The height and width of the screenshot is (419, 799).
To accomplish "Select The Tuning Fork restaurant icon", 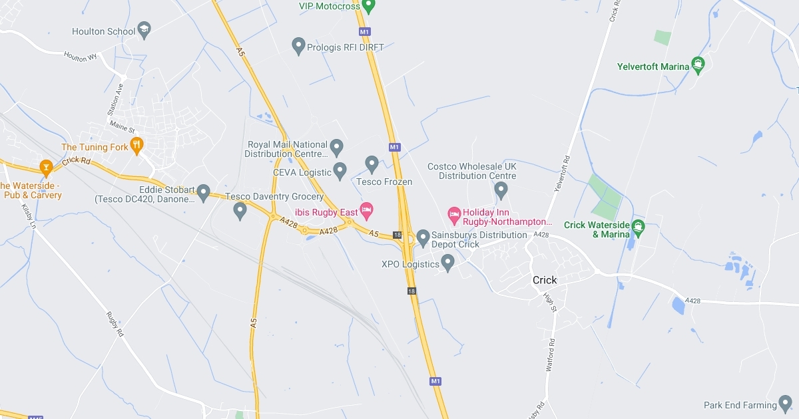I will (137, 146).
